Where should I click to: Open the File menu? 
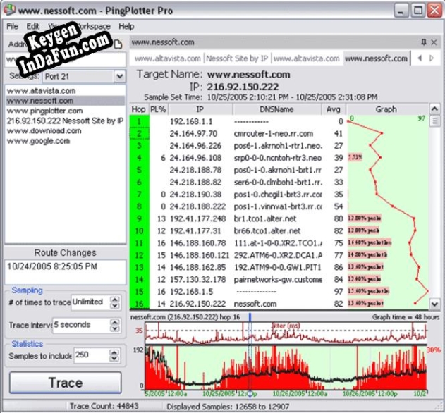pos(12,26)
